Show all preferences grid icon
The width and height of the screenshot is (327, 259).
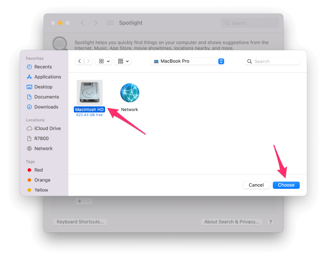[110, 23]
